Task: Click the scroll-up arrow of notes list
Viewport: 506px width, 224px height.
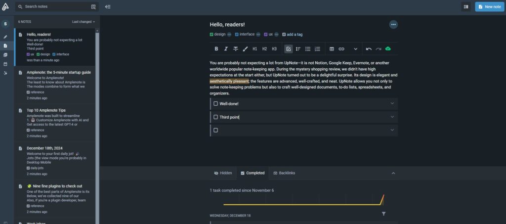Action: point(97,31)
